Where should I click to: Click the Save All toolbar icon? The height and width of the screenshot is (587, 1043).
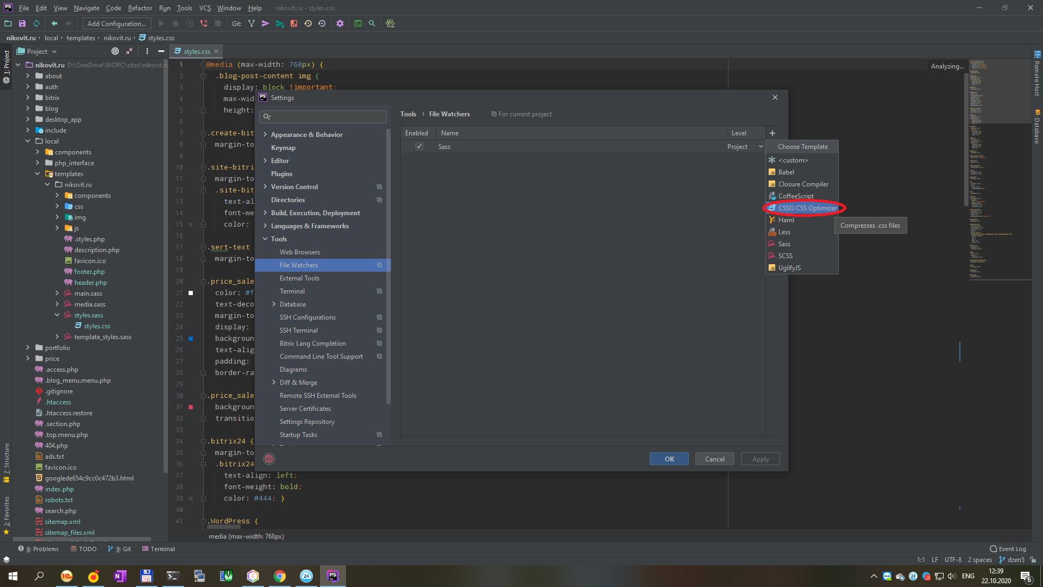click(x=22, y=23)
